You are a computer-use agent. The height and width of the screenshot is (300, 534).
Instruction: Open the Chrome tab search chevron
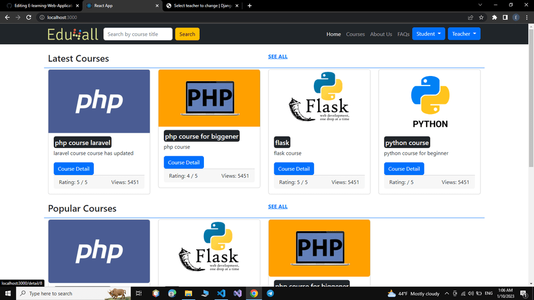point(480,5)
